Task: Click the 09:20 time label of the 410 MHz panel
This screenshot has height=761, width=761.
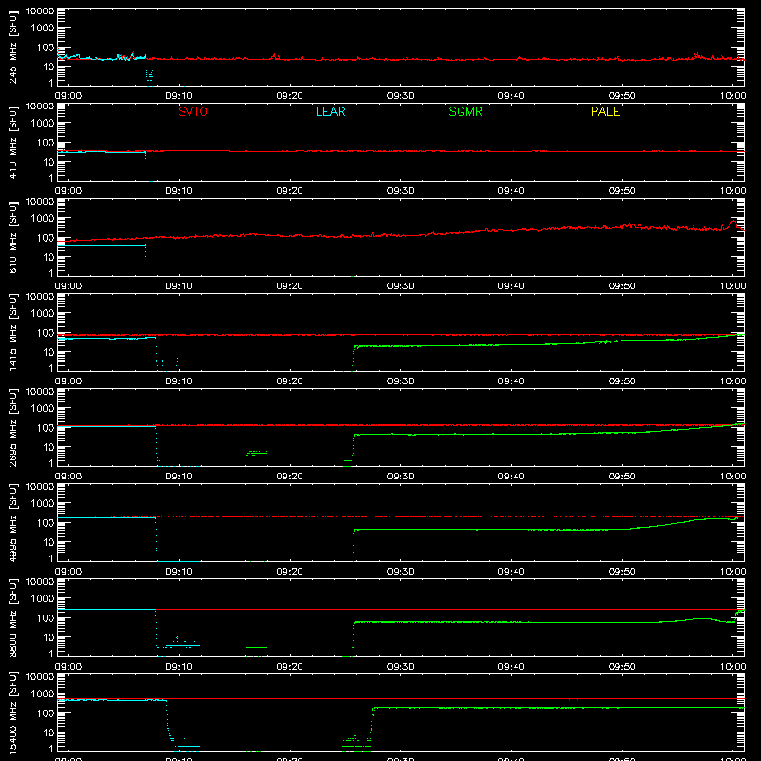Action: click(x=290, y=191)
